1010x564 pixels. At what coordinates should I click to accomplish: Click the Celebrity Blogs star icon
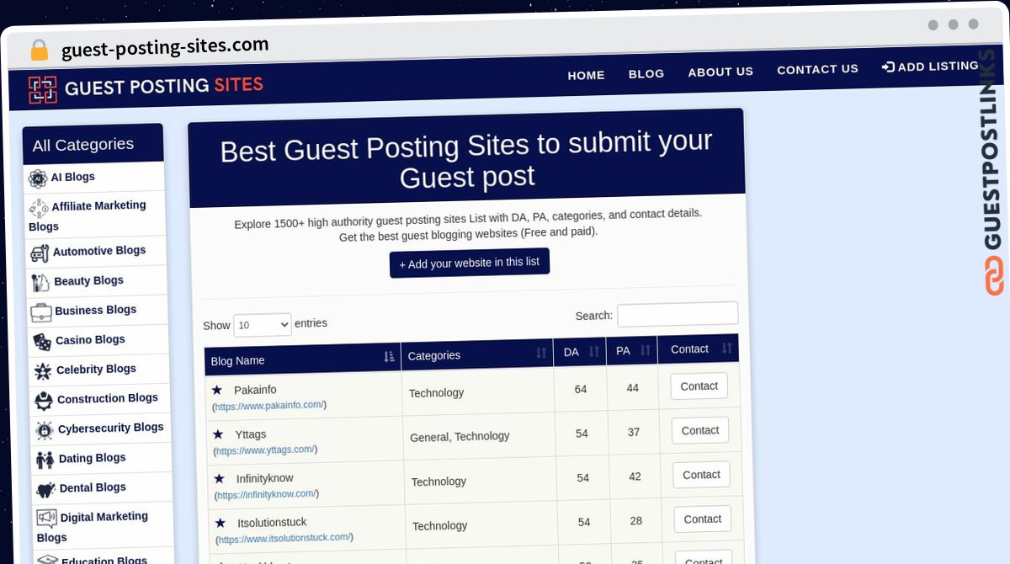tap(43, 371)
